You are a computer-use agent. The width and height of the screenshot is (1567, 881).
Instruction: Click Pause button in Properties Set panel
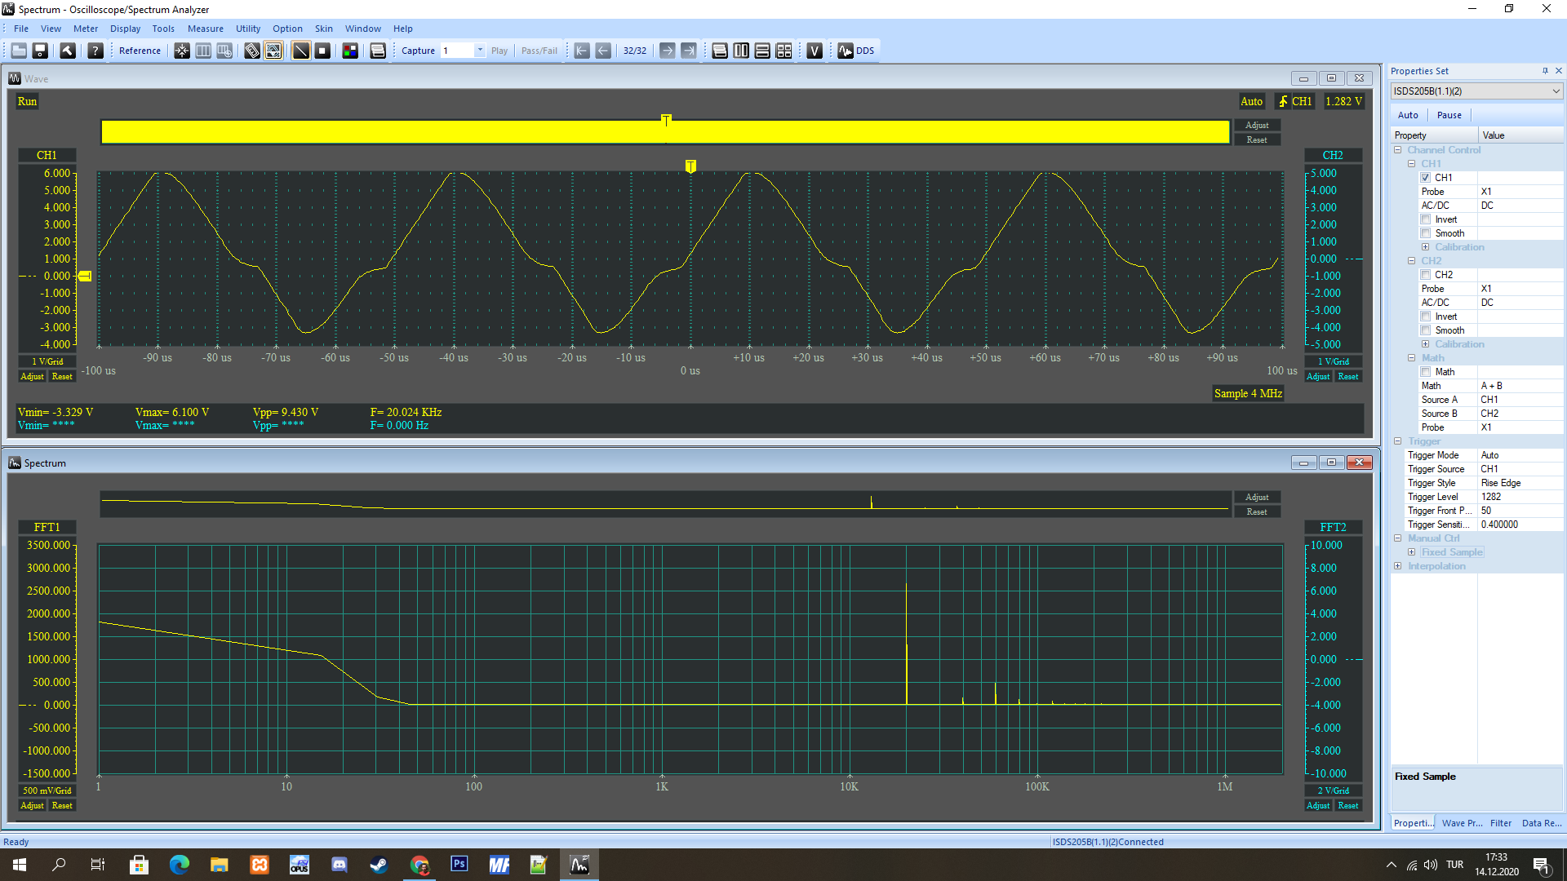[1449, 115]
